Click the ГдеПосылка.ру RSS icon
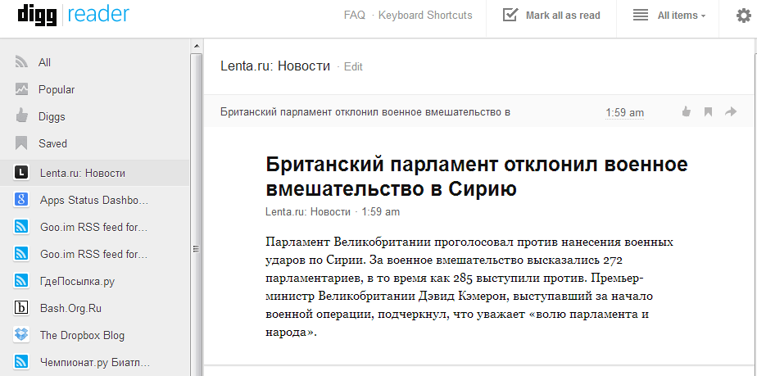Screen dimensions: 757x376 [21, 281]
